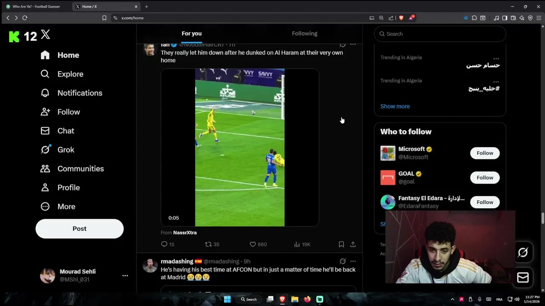This screenshot has height=306, width=545.
Task: Open File Explorer from taskbar
Action: point(295,299)
